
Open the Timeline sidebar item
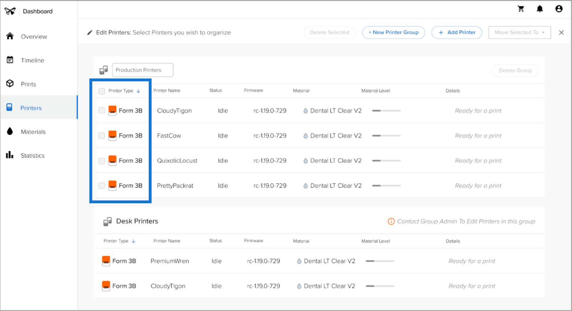33,60
